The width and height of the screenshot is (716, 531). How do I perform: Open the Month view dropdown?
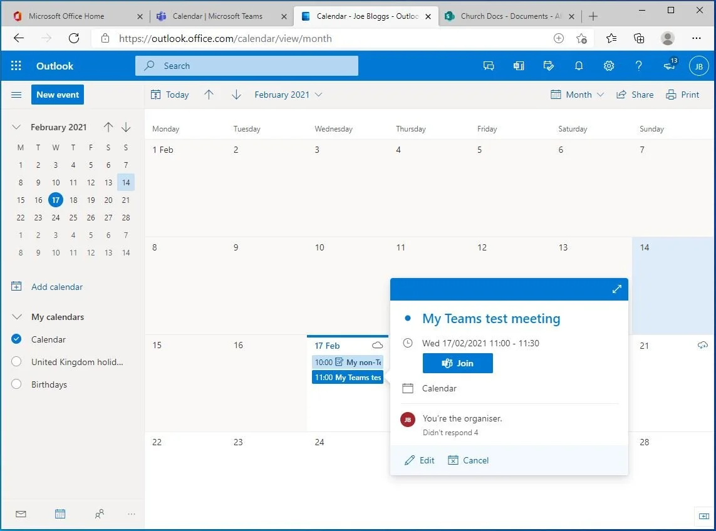pyautogui.click(x=577, y=95)
